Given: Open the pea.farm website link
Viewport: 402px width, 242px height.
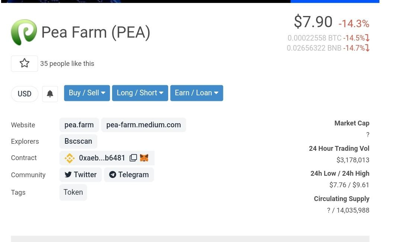Looking at the screenshot, I should pos(79,125).
